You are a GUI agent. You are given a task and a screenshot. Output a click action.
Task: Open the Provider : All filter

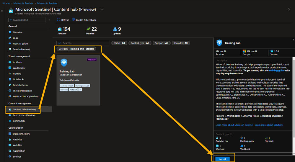click(181, 43)
